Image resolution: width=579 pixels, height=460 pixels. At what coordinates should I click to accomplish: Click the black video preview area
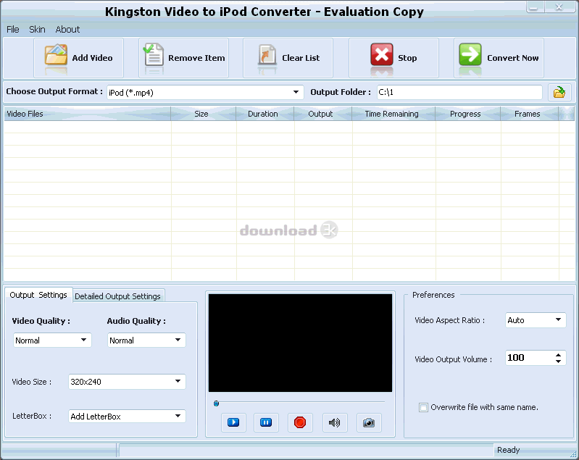300,343
